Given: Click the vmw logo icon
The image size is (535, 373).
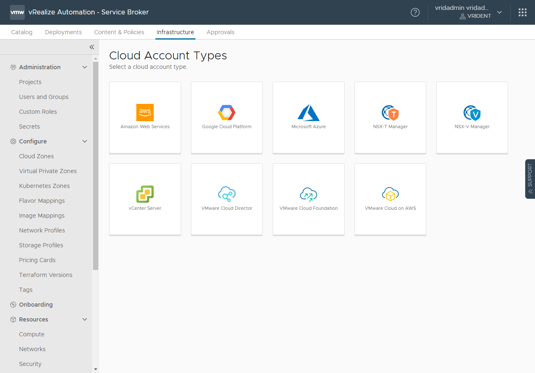Looking at the screenshot, I should (17, 12).
